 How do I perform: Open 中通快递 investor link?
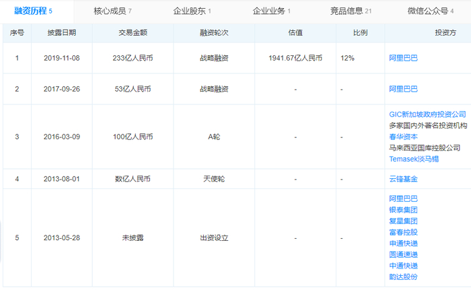[x=403, y=266]
